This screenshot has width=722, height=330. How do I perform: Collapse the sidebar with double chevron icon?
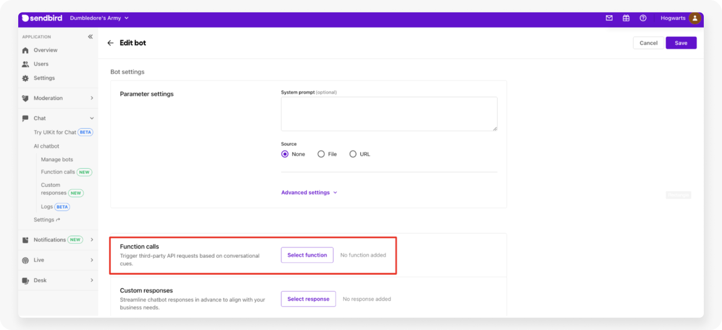90,36
